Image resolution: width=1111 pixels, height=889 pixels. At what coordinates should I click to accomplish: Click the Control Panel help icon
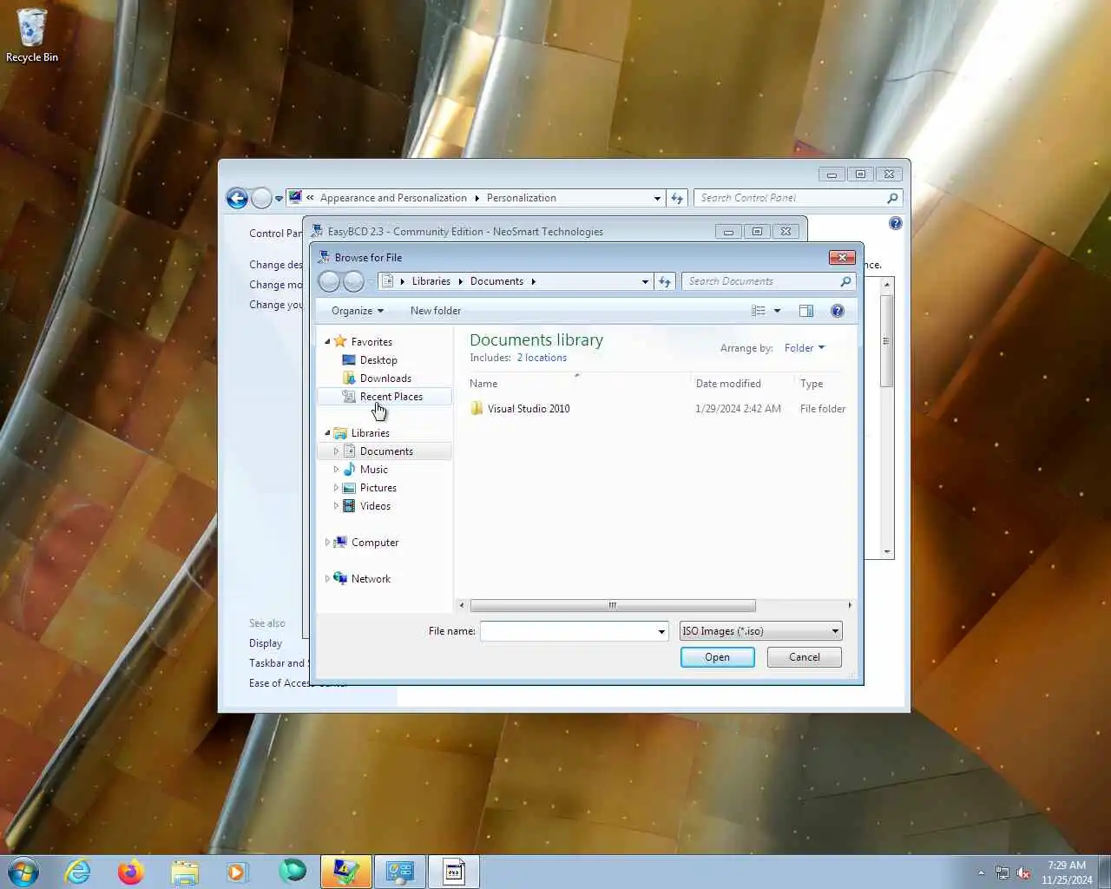(x=896, y=223)
